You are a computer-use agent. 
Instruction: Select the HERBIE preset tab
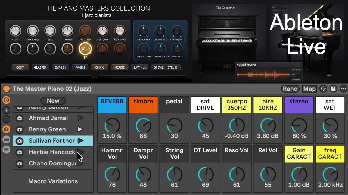(120, 67)
